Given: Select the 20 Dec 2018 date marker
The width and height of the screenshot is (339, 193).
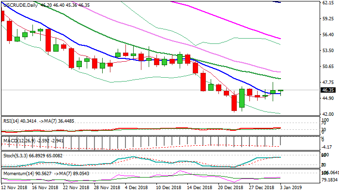Looking at the screenshot, I should 231,187.
